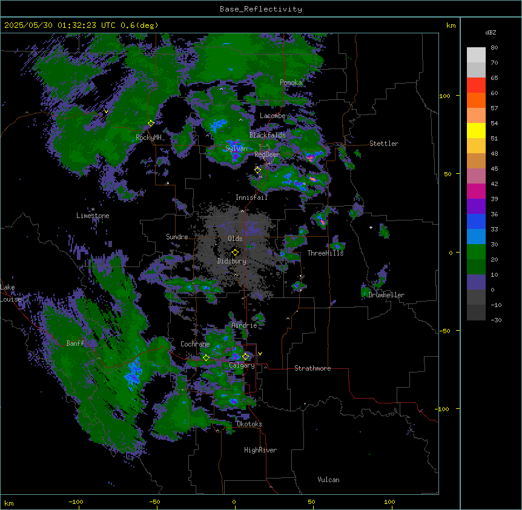Click the yellow diamond marker above Calgary label
522x510 pixels.
click(x=245, y=357)
